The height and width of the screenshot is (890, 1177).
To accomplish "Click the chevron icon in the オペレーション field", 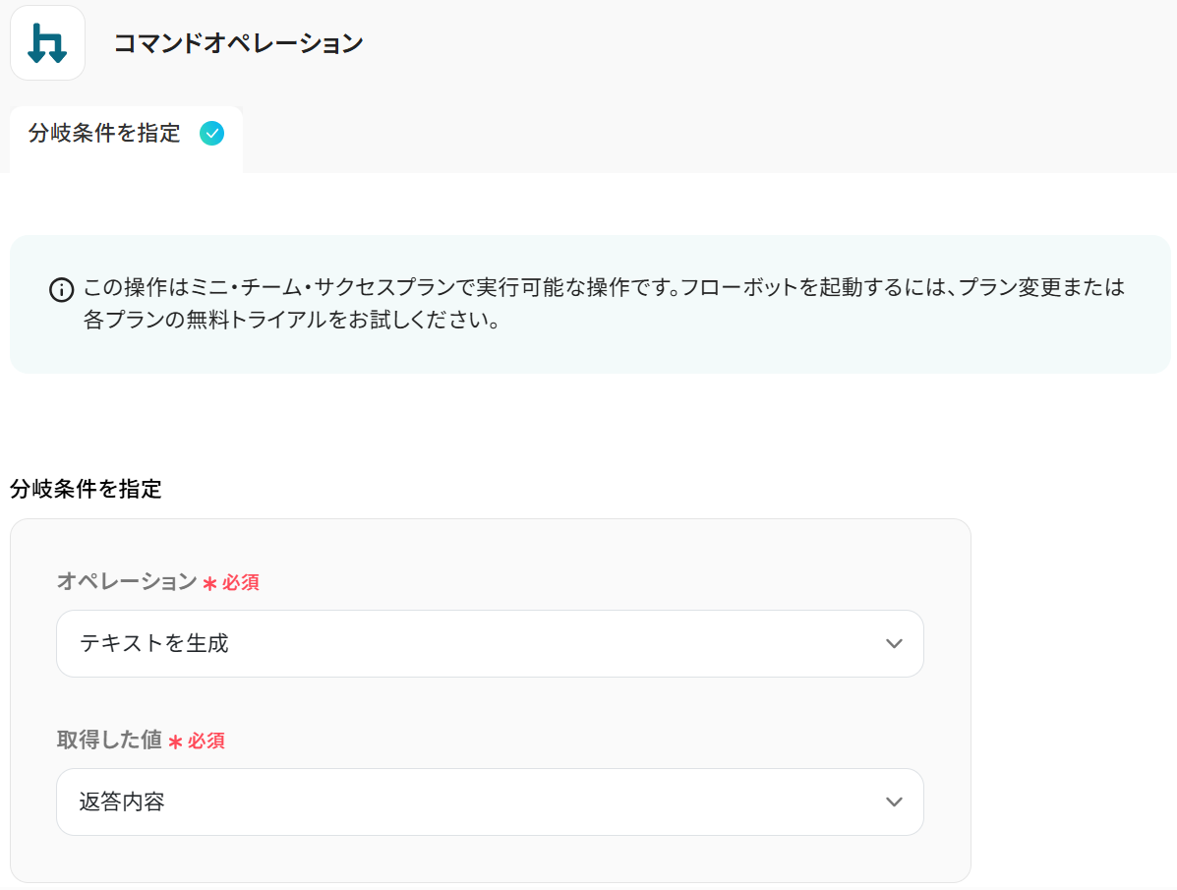I will pyautogui.click(x=894, y=644).
